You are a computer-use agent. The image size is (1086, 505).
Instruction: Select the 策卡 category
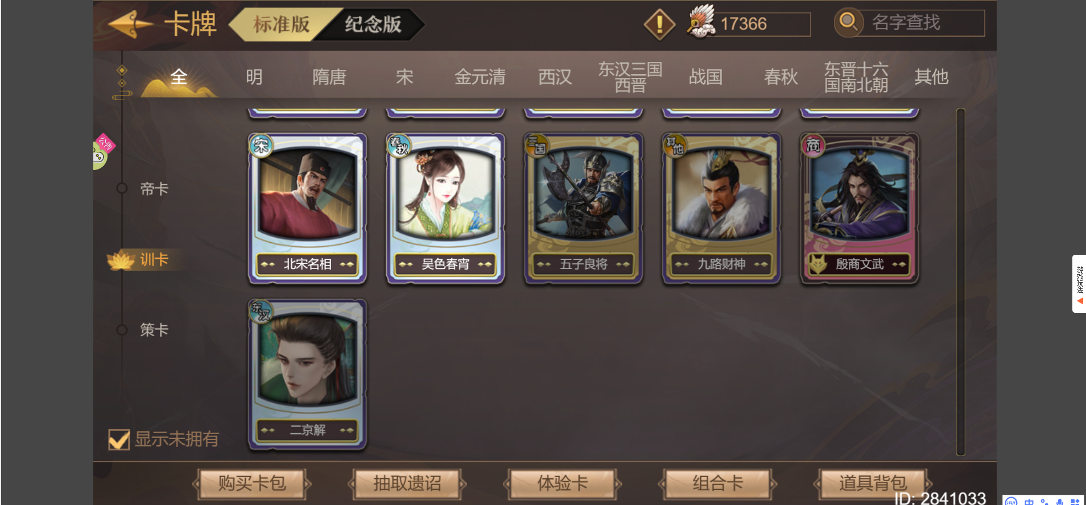click(154, 330)
